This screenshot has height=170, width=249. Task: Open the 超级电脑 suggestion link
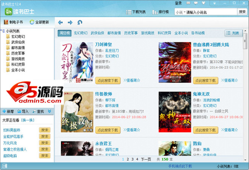point(10,156)
